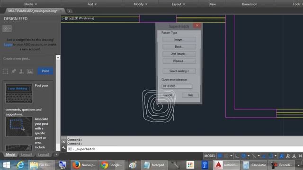Click the viewport minus control [-]

[x=63, y=18]
